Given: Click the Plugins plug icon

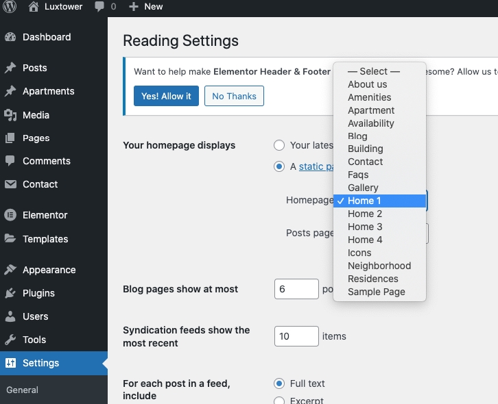Looking at the screenshot, I should tap(10, 293).
